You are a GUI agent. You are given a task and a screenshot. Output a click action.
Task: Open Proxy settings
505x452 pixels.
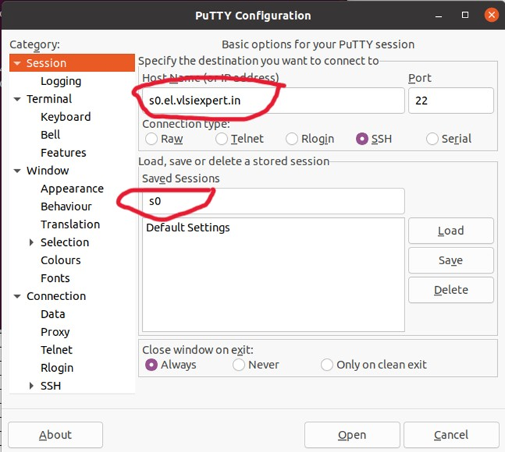55,332
